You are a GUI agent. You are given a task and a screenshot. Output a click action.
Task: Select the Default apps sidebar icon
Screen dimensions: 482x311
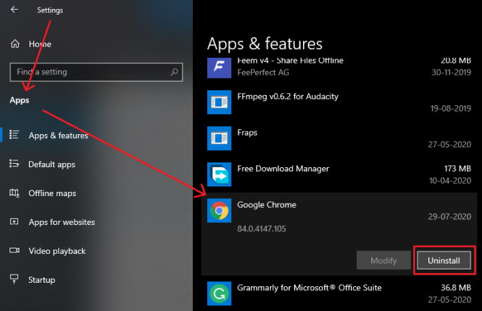point(14,164)
